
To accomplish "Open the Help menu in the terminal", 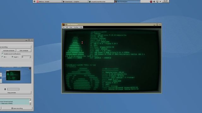I will (81, 27).
